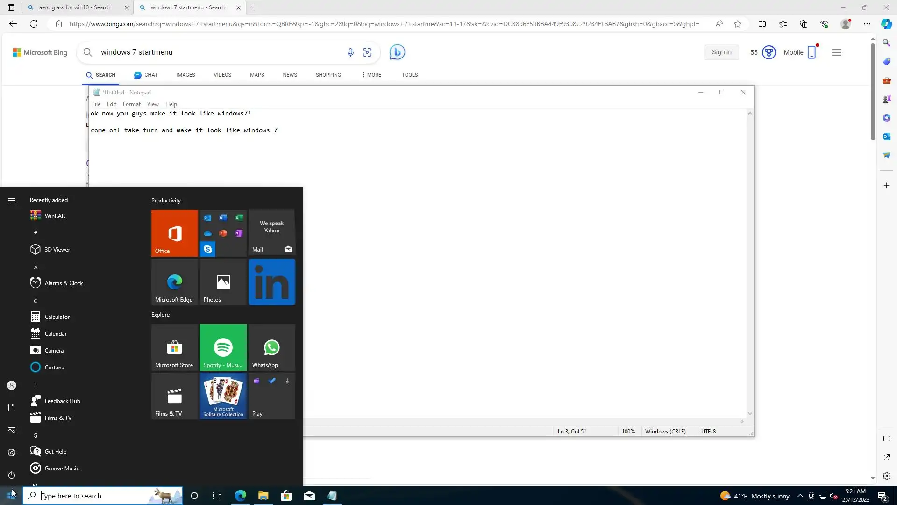The image size is (897, 505).
Task: Click the taskbar search input field
Action: [93, 496]
